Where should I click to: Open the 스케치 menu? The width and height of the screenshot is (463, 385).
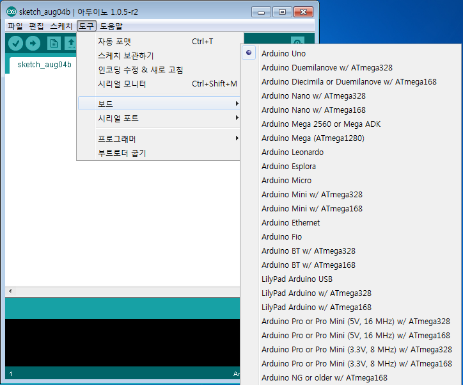61,26
